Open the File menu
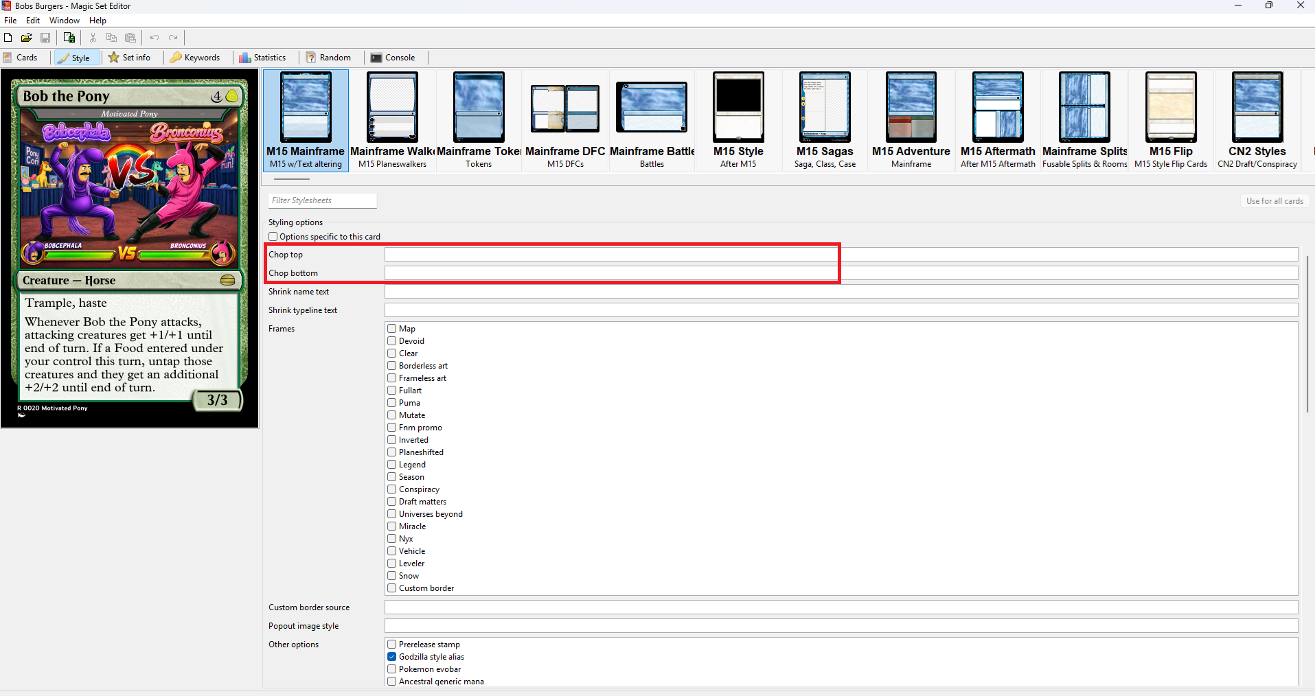Image resolution: width=1315 pixels, height=696 pixels. coord(10,21)
